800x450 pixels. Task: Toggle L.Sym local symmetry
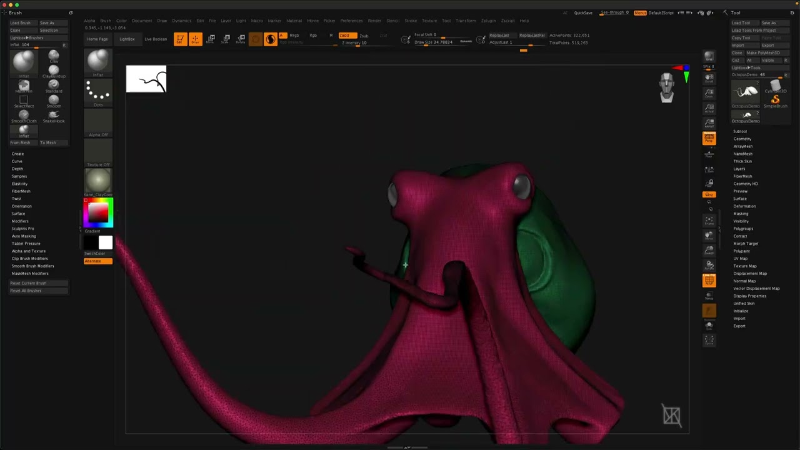pos(709,169)
